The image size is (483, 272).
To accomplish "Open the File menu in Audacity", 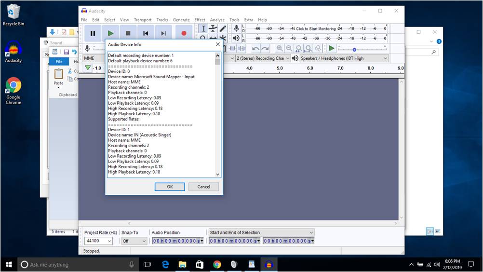I will (84, 20).
